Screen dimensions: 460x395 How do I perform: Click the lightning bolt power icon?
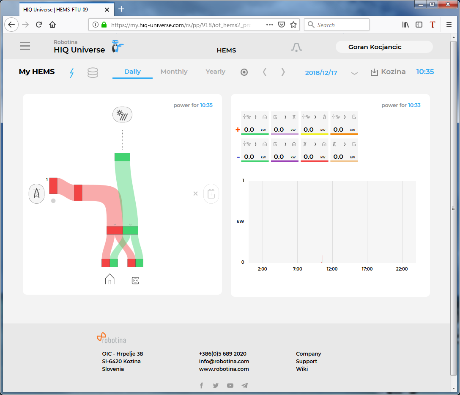71,72
